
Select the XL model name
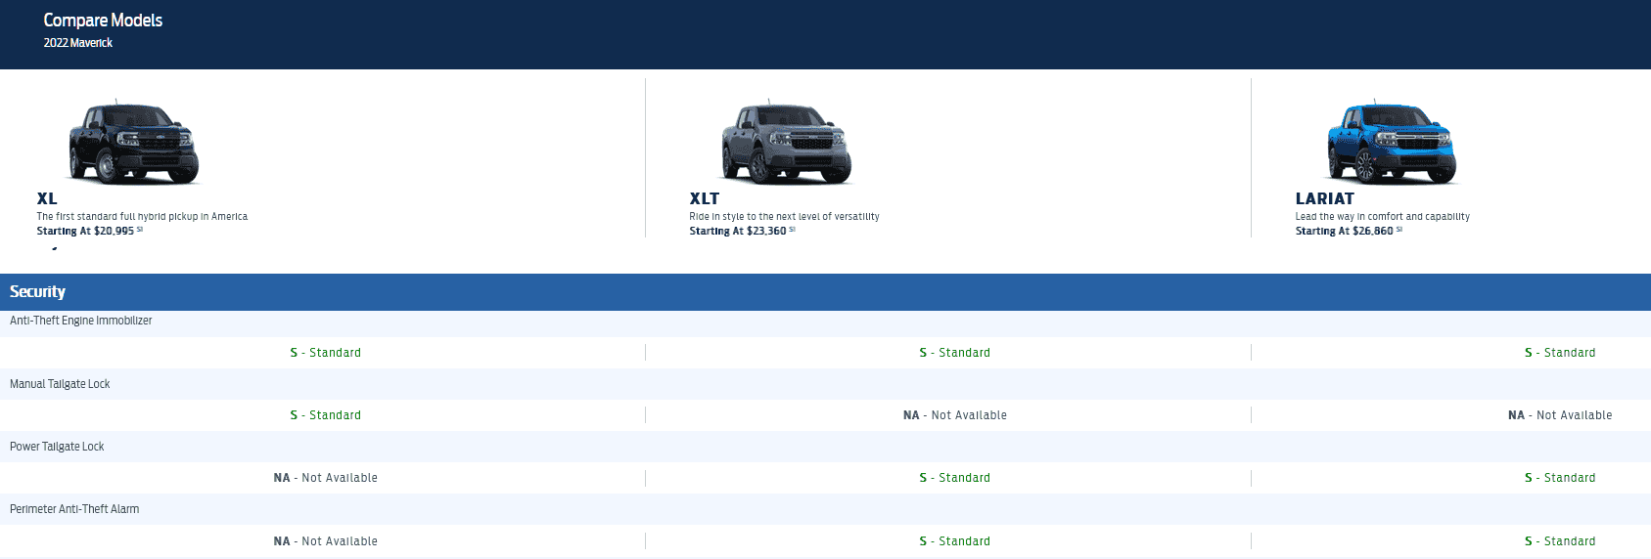pyautogui.click(x=47, y=198)
